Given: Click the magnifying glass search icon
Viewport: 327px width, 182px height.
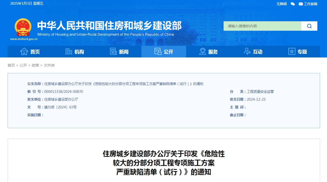Looking at the screenshot, I should coord(309,26).
